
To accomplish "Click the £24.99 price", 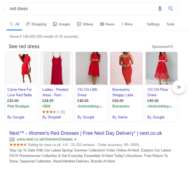I will [48, 101].
